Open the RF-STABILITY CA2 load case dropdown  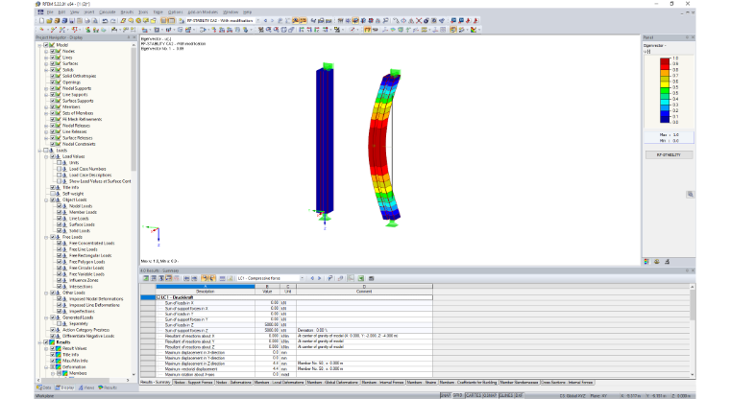point(257,21)
